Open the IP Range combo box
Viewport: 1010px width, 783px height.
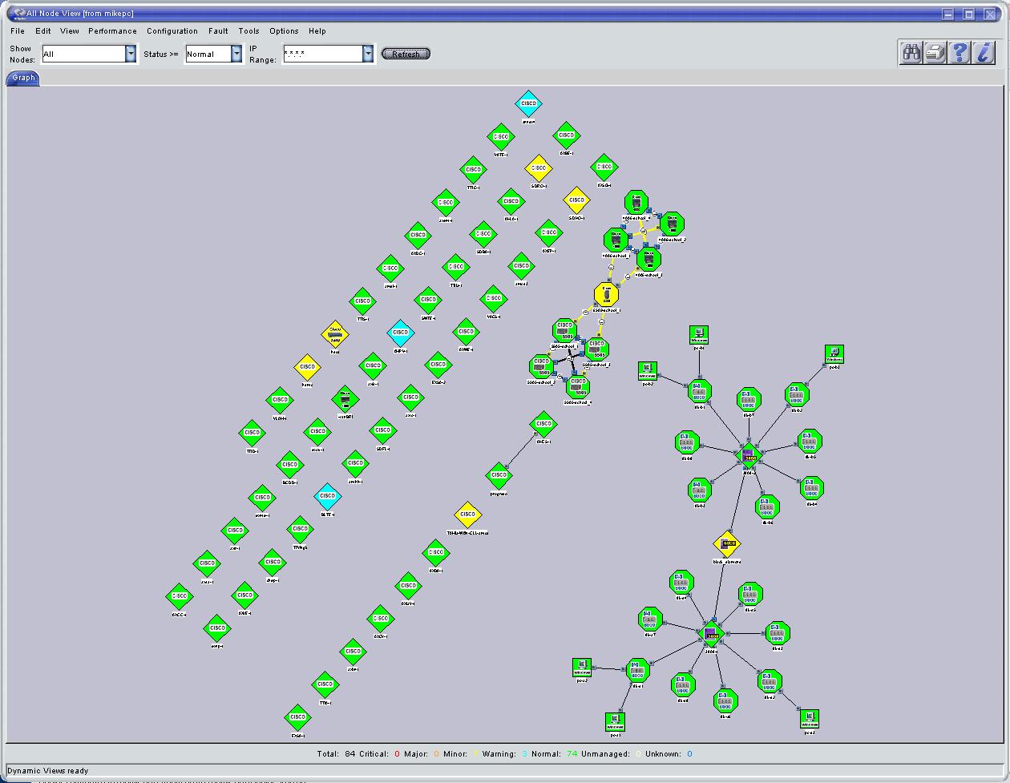click(368, 54)
